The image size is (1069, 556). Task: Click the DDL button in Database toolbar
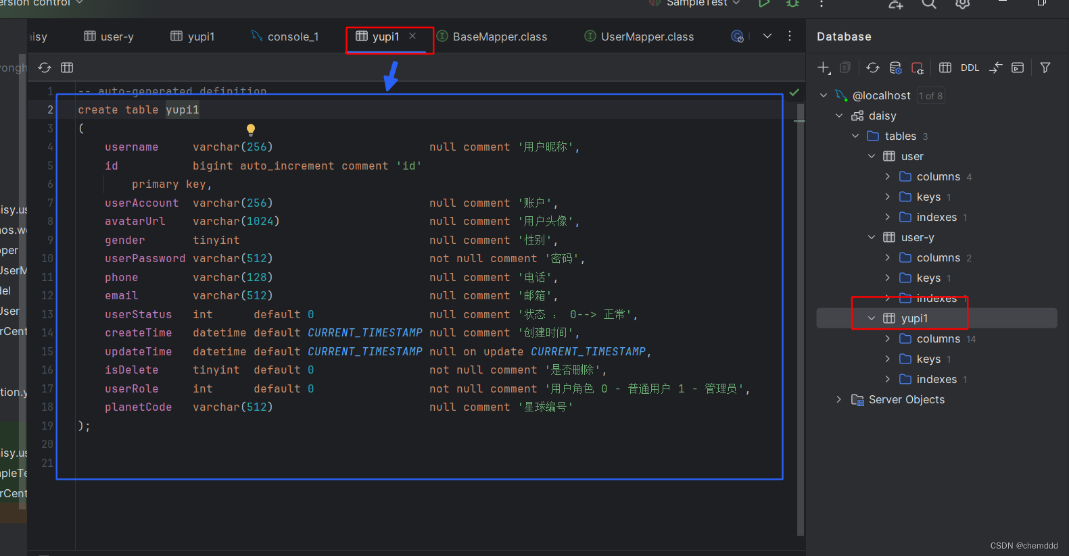pyautogui.click(x=970, y=68)
